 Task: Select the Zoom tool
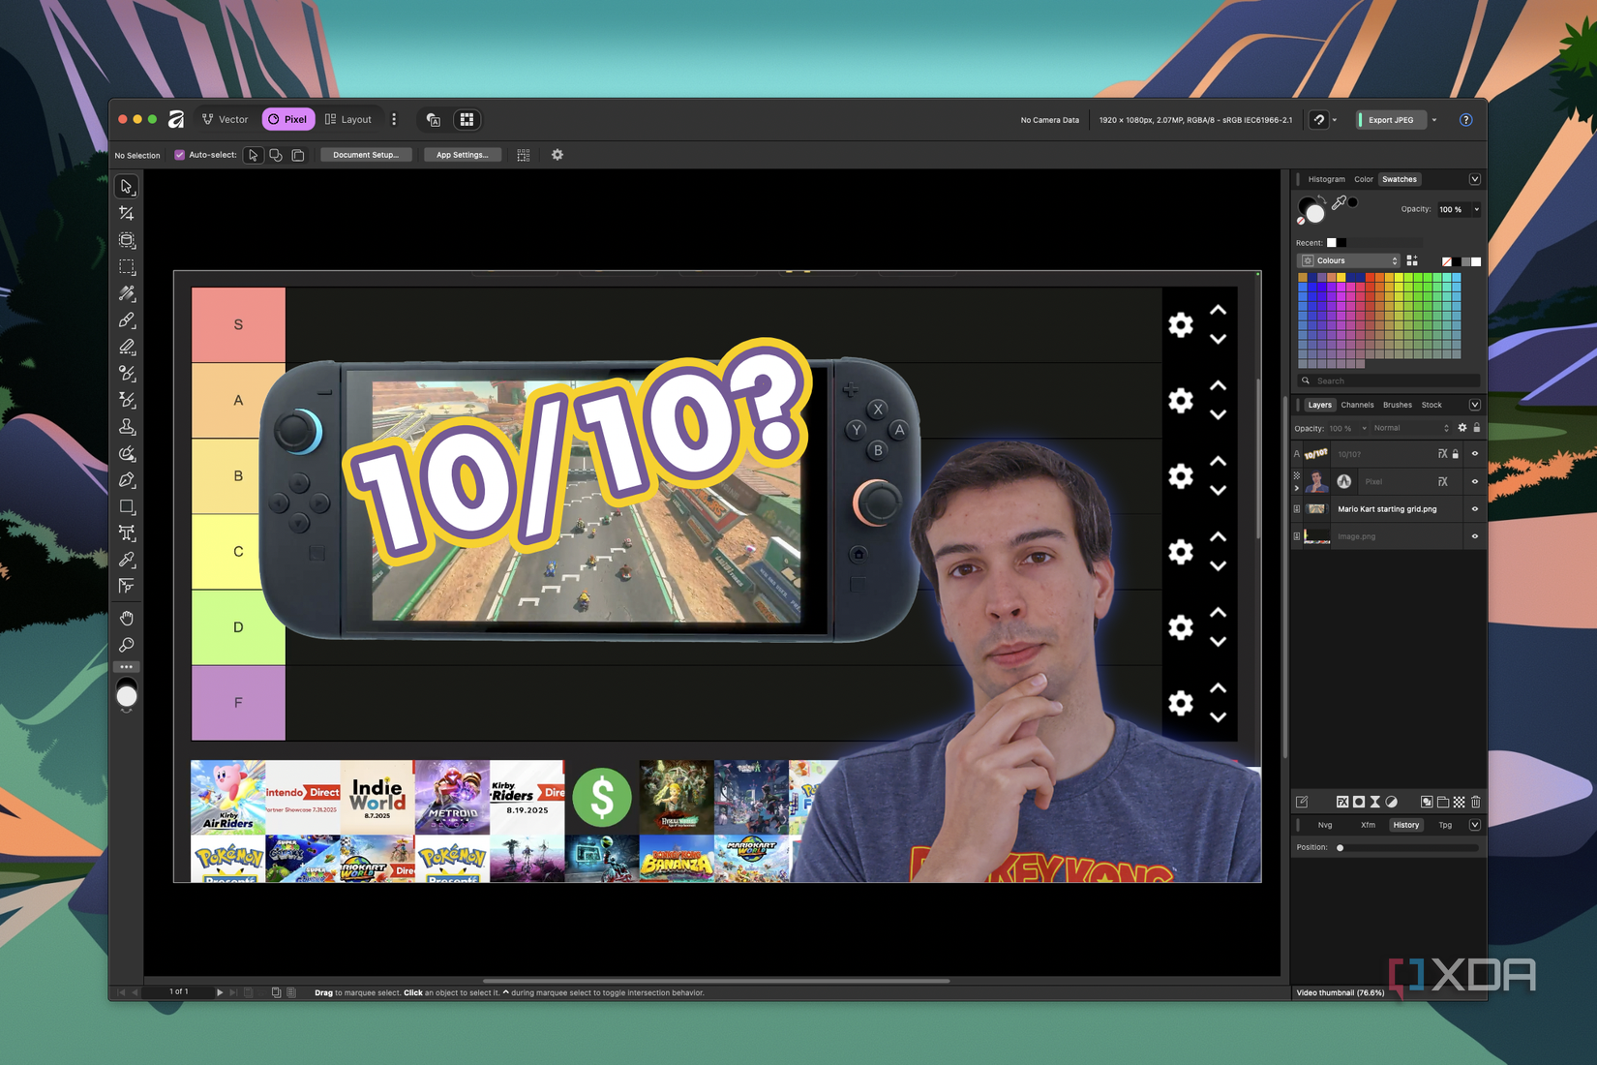pyautogui.click(x=127, y=645)
